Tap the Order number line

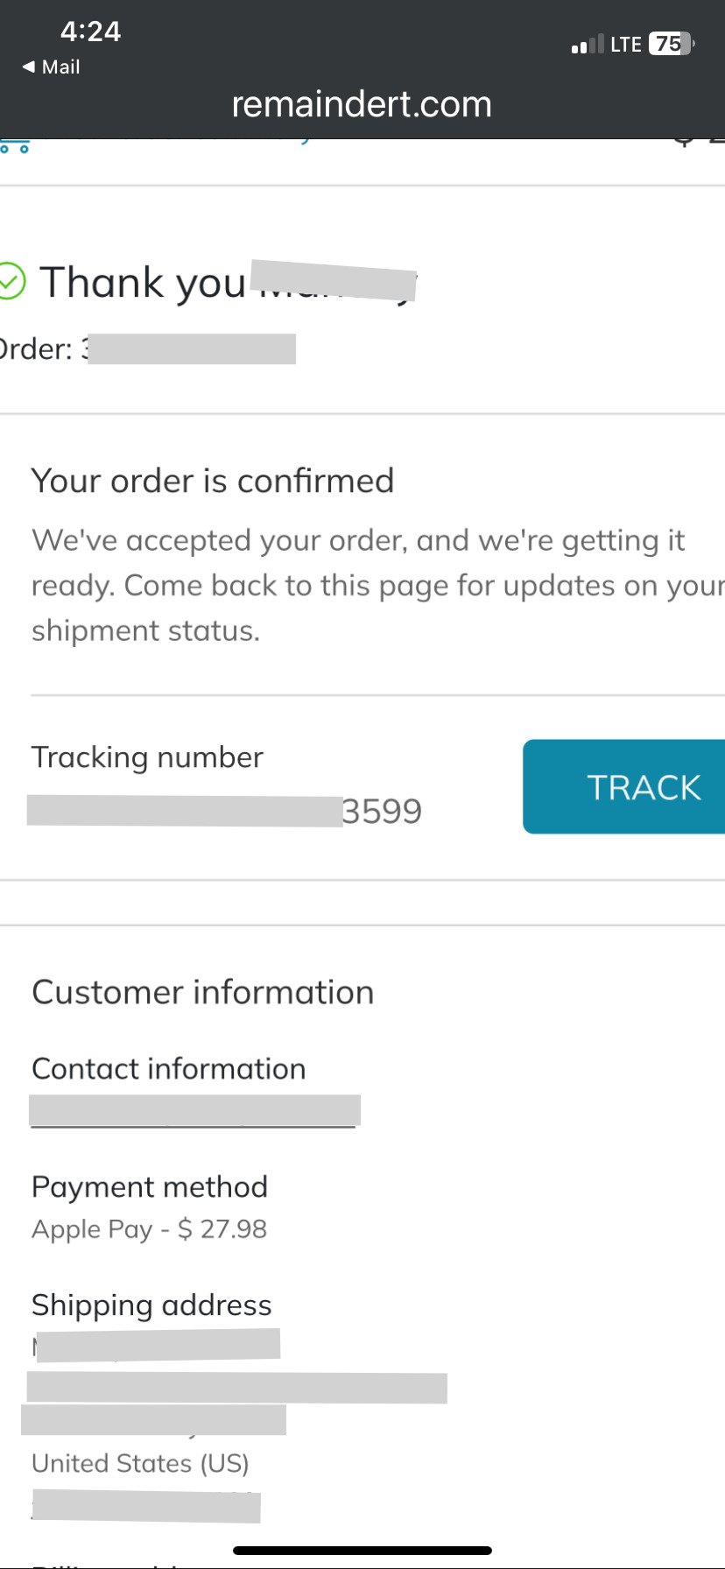[148, 348]
